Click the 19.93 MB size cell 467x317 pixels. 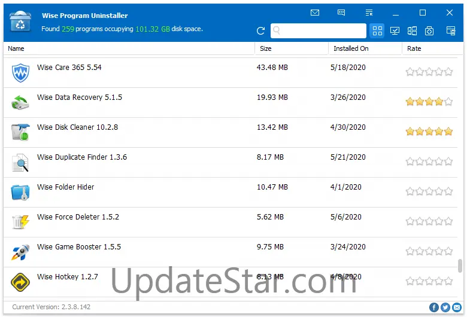[272, 97]
